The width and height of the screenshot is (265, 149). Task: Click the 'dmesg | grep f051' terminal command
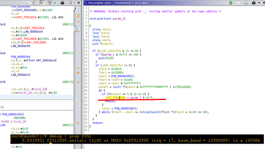[x=70, y=136]
